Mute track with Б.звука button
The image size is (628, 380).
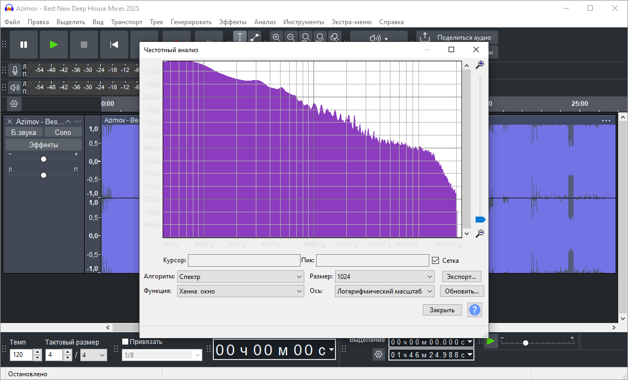[x=24, y=132]
